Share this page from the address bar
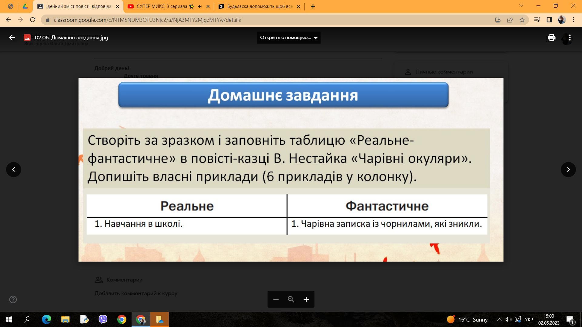Viewport: 582px width, 327px height. pos(510,20)
